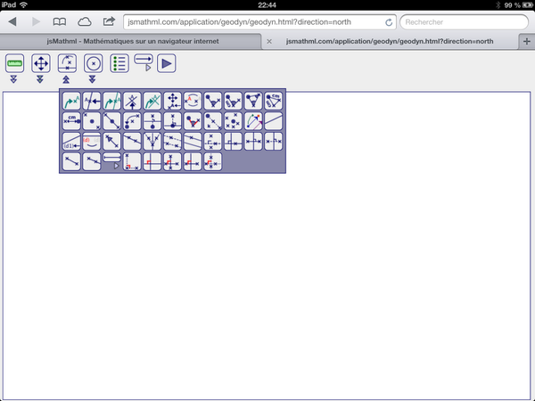Choose perpendicular line with one cross tool
The height and width of the screenshot is (401, 535).
point(233,141)
